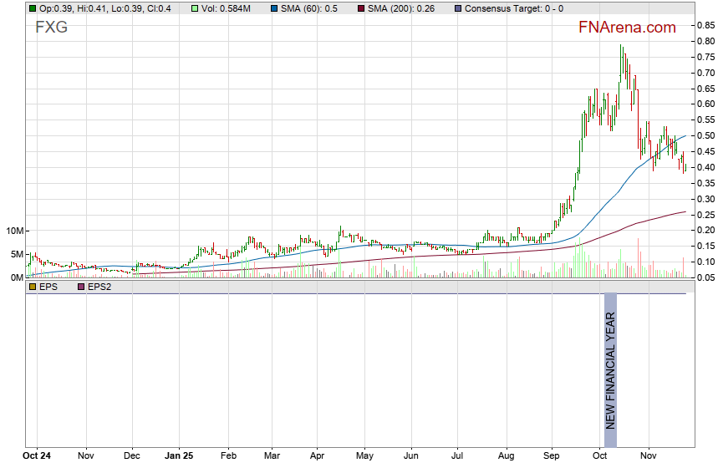
Task: Click the FNArena.com watermark link
Action: click(x=627, y=28)
